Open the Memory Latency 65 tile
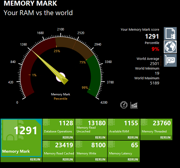Image resolution: width=180 pixels, height=168 pixels. 124,149
